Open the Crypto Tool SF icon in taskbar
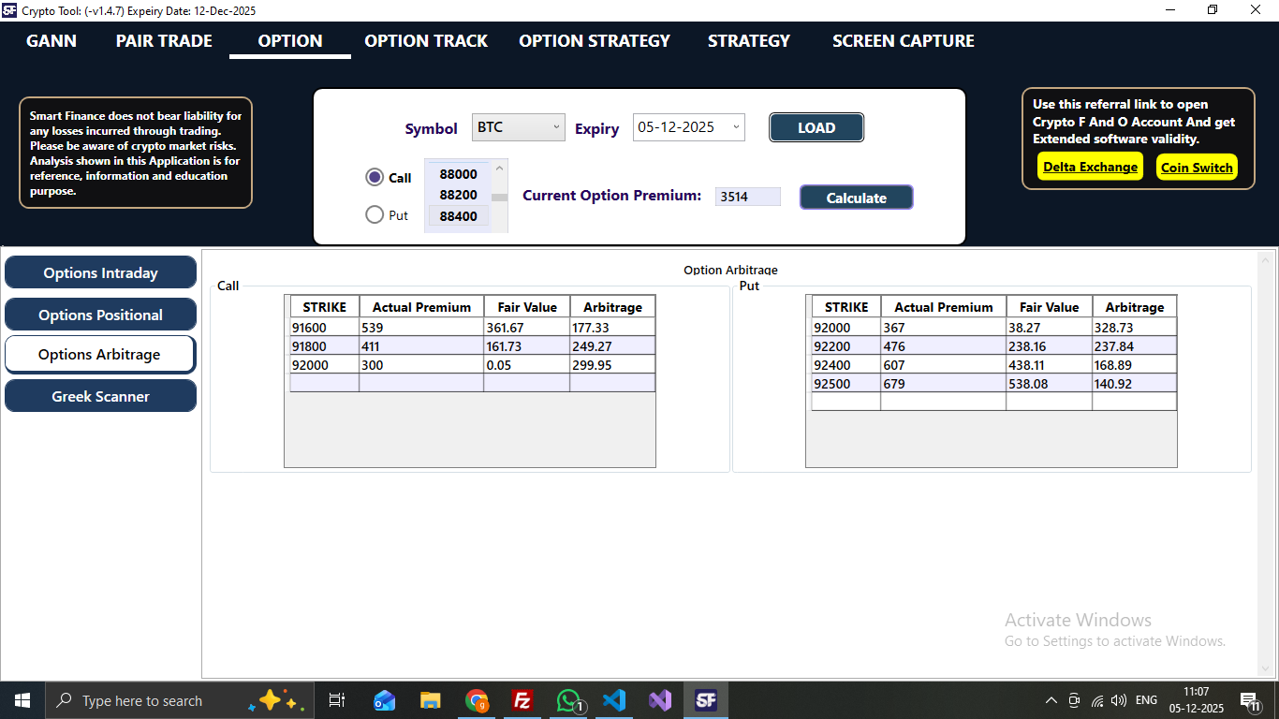This screenshot has height=719, width=1279. point(705,699)
